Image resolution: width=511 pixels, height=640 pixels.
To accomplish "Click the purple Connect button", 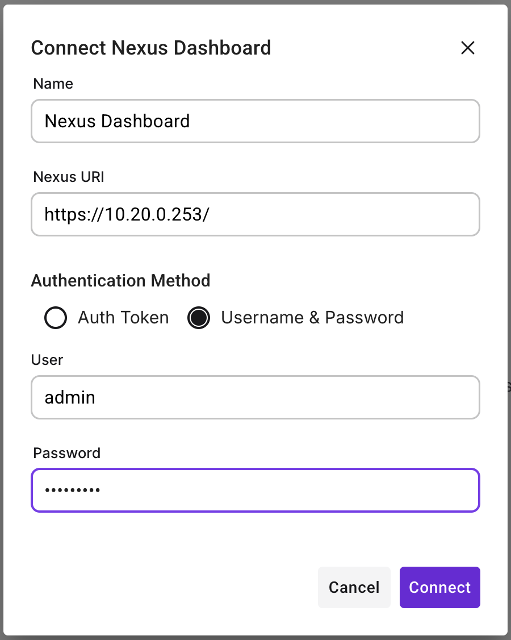I will 439,587.
